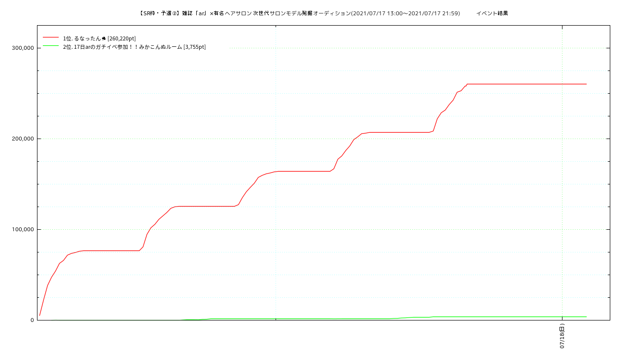The height and width of the screenshot is (355, 631).
Task: Click the 300,000 y-axis label
Action: (x=22, y=48)
